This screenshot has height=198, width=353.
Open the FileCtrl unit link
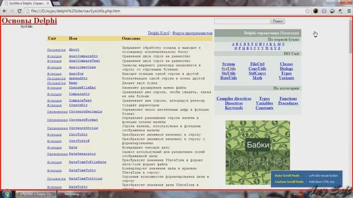(258, 64)
